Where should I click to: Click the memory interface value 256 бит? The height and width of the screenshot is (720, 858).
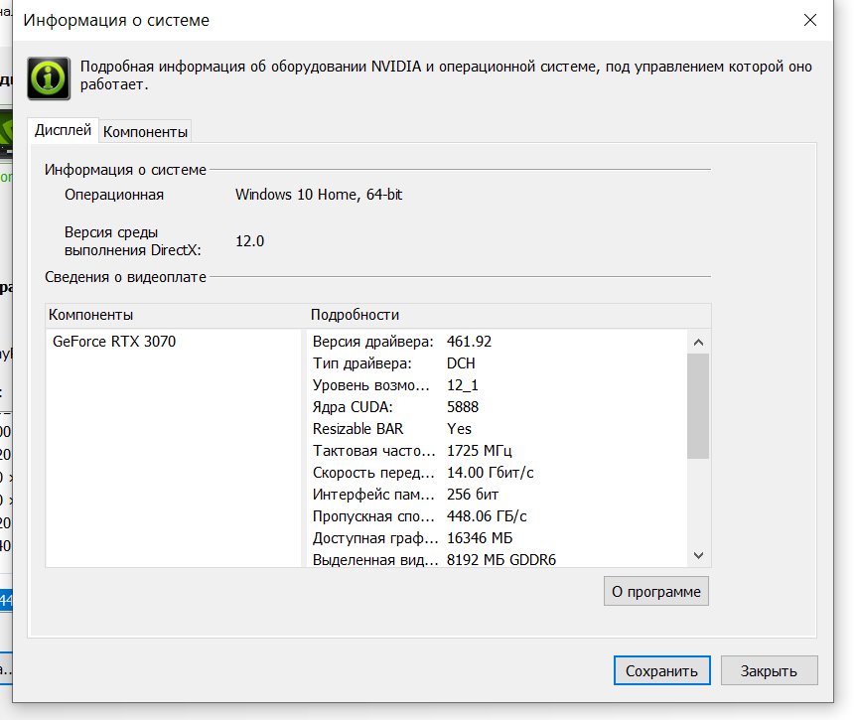click(473, 495)
